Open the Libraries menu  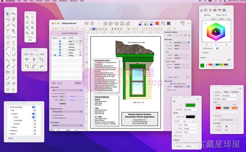point(73,1)
